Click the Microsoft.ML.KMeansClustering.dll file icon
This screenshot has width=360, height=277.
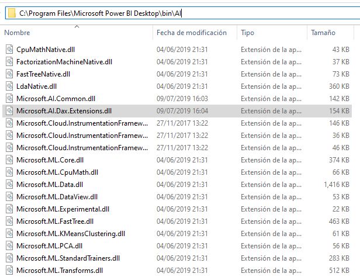click(x=9, y=234)
